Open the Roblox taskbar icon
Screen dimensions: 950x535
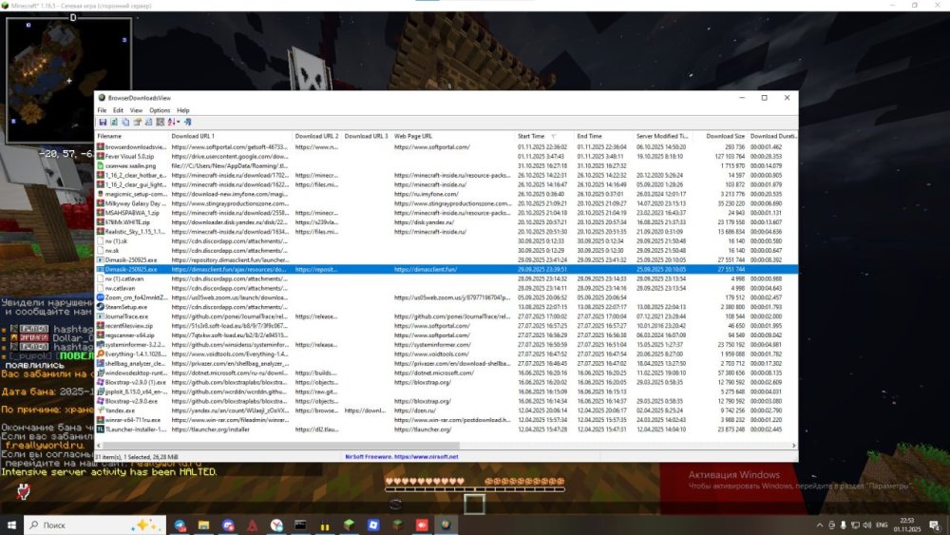373,525
